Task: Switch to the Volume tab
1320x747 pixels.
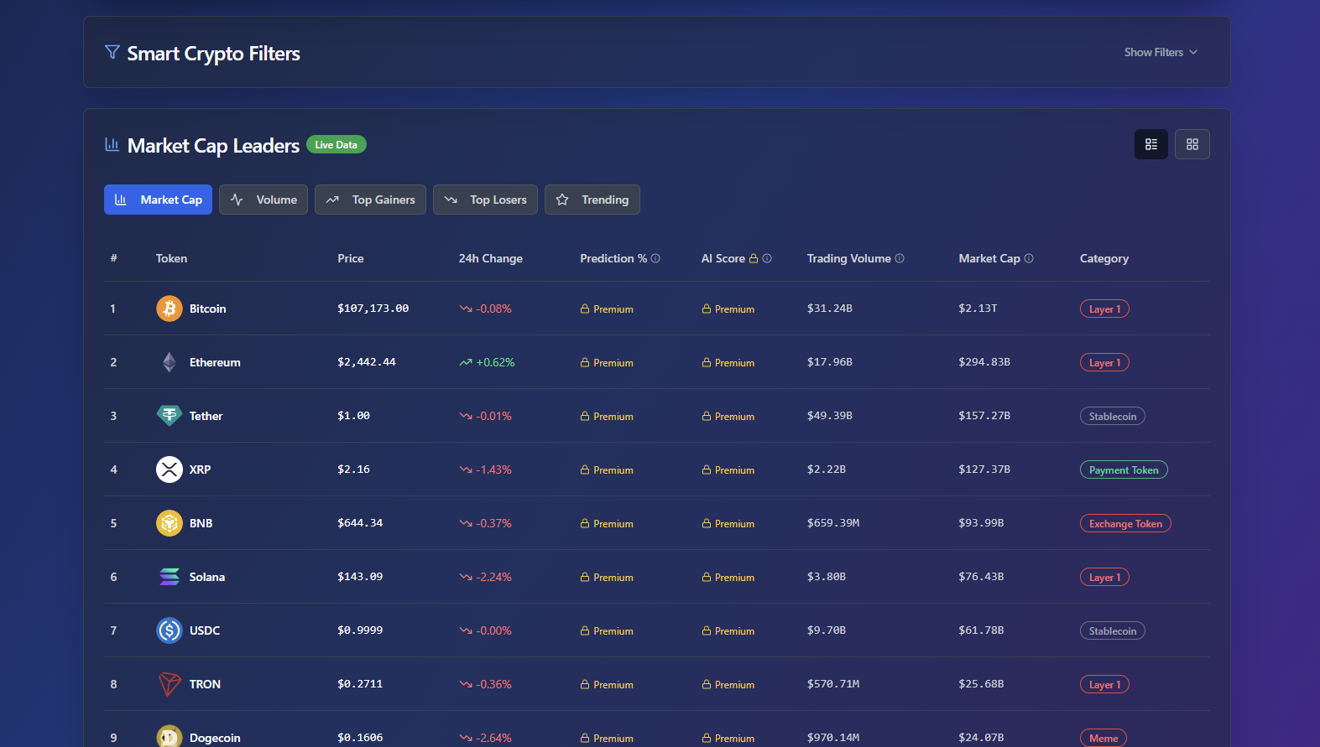Action: pos(263,200)
